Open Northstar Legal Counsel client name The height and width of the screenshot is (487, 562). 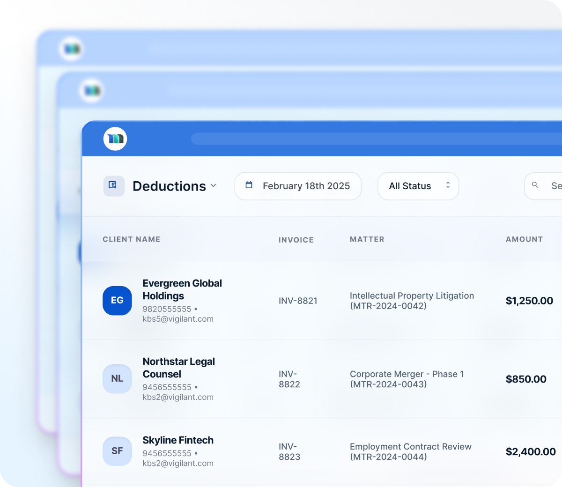click(179, 368)
